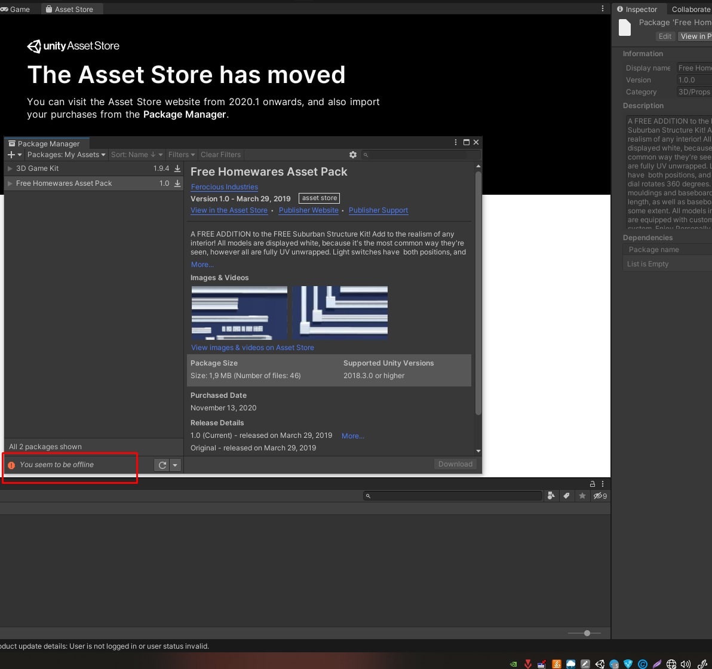Click Unity Hub icon in system tray

[x=599, y=664]
